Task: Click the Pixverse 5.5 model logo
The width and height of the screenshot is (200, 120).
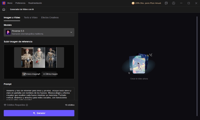Action: pos(8,32)
